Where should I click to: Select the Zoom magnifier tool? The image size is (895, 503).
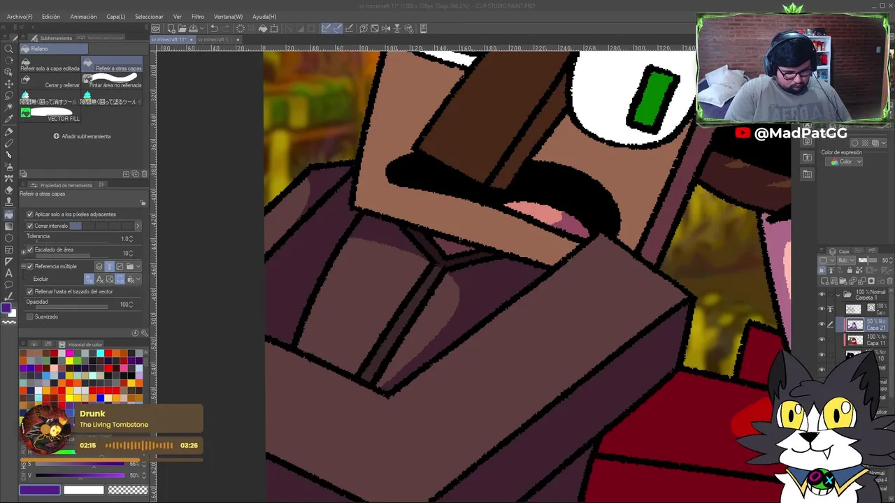[9, 49]
